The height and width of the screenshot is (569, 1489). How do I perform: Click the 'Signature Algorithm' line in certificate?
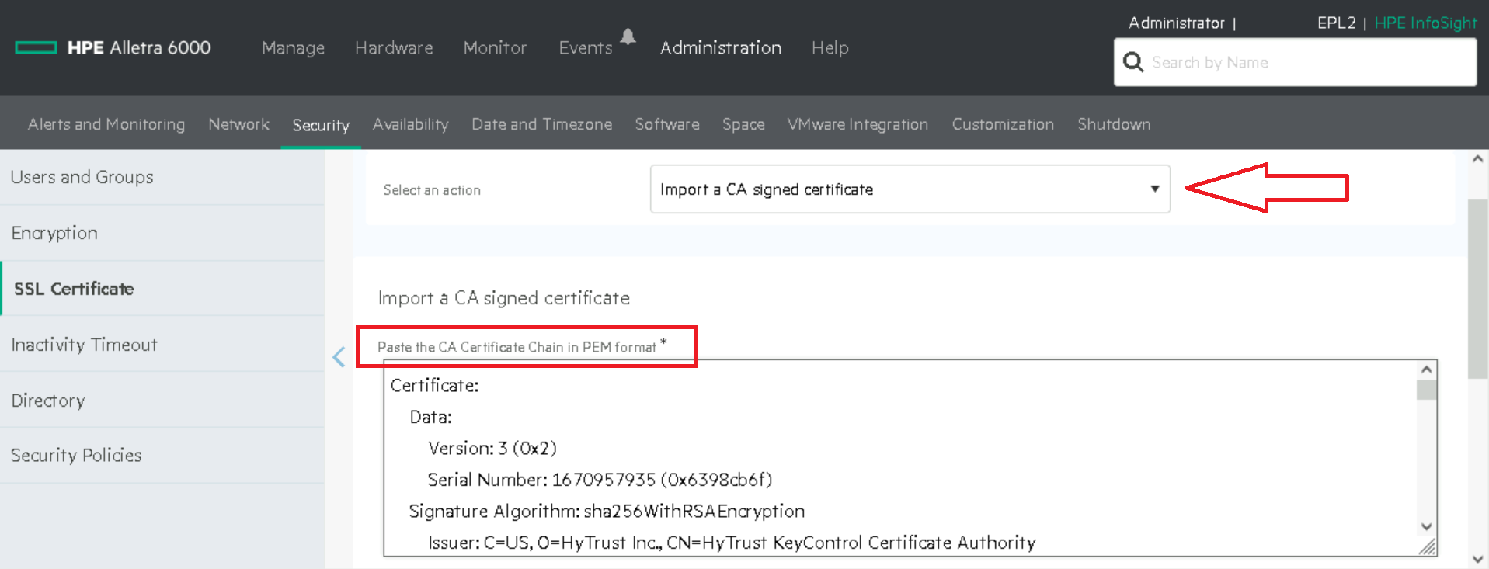click(x=607, y=511)
